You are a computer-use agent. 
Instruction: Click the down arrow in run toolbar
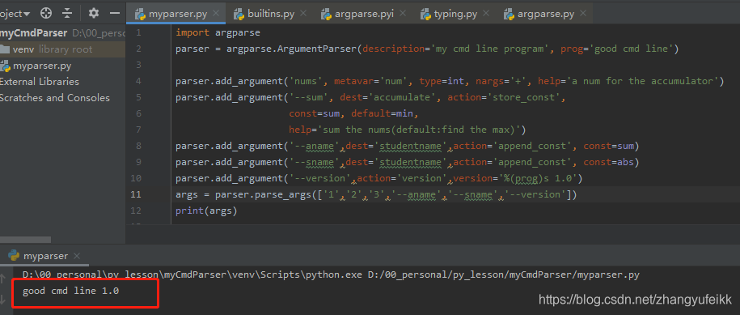point(3,299)
